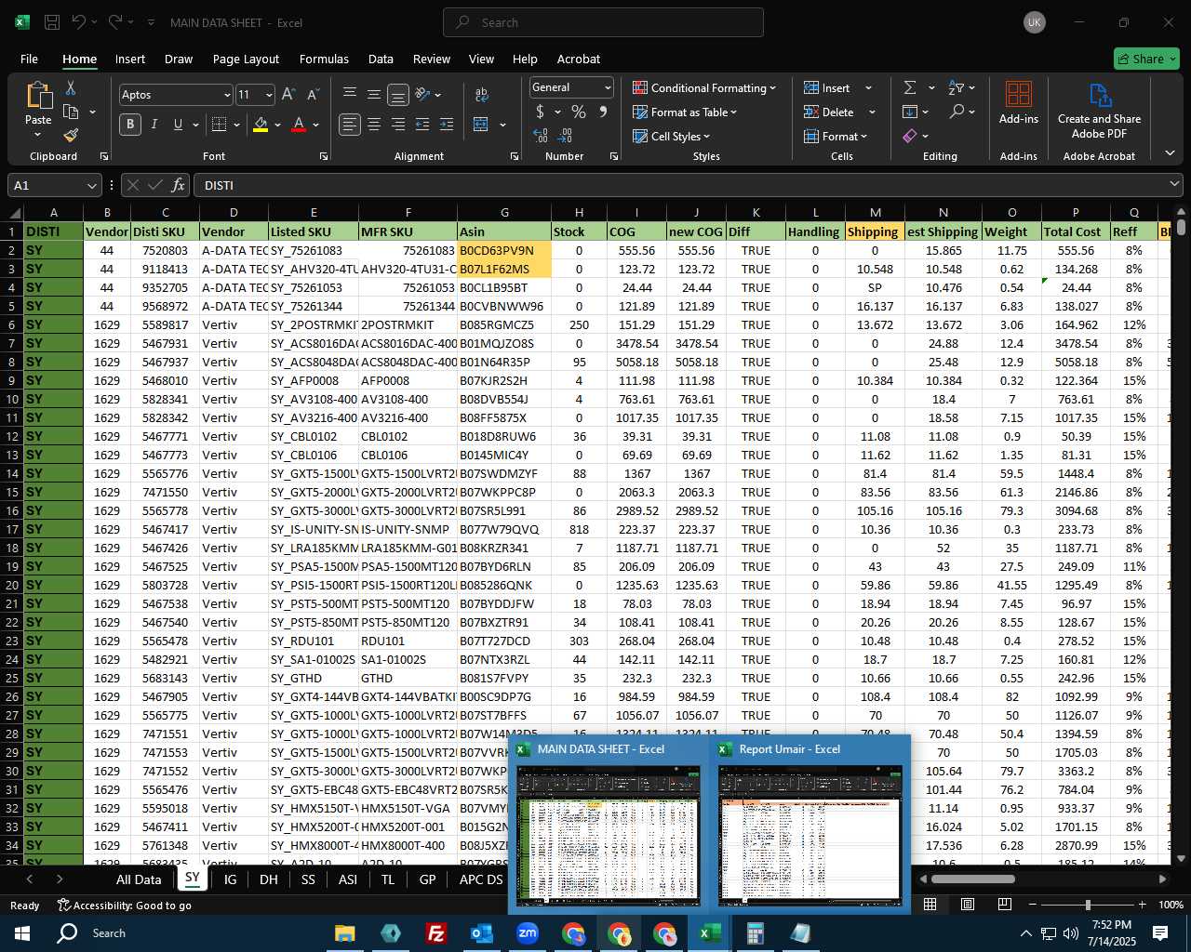The height and width of the screenshot is (952, 1191).
Task: Open the Insert ribbon tab
Action: click(130, 59)
